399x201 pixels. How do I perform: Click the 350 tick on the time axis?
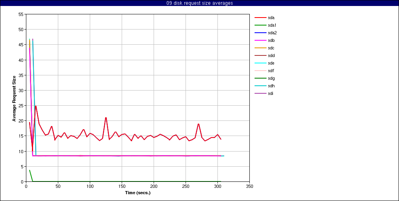pyautogui.click(x=250, y=186)
